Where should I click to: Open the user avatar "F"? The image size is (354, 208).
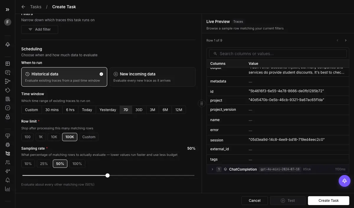pos(8,22)
